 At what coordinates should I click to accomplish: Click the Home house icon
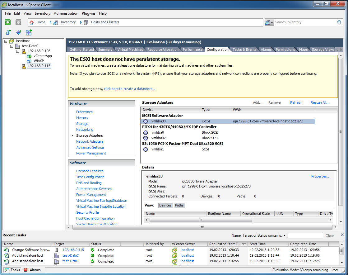pos(31,22)
